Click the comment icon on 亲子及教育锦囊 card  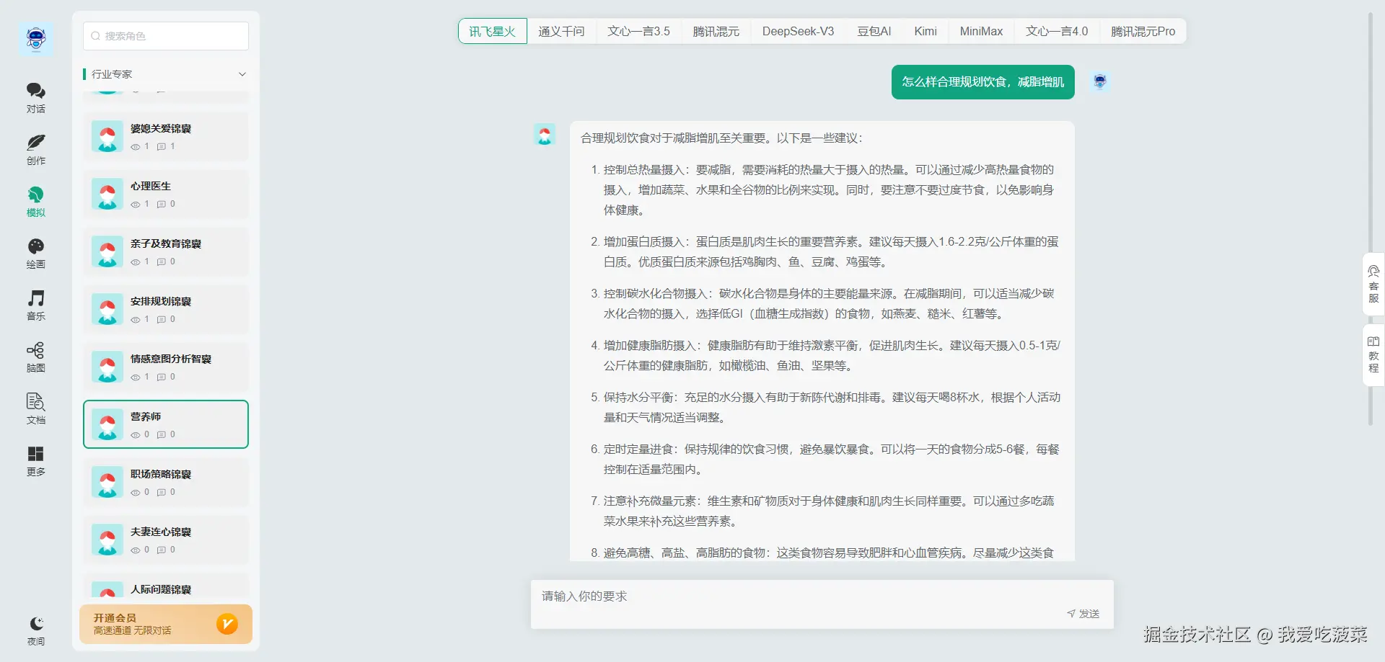point(162,262)
